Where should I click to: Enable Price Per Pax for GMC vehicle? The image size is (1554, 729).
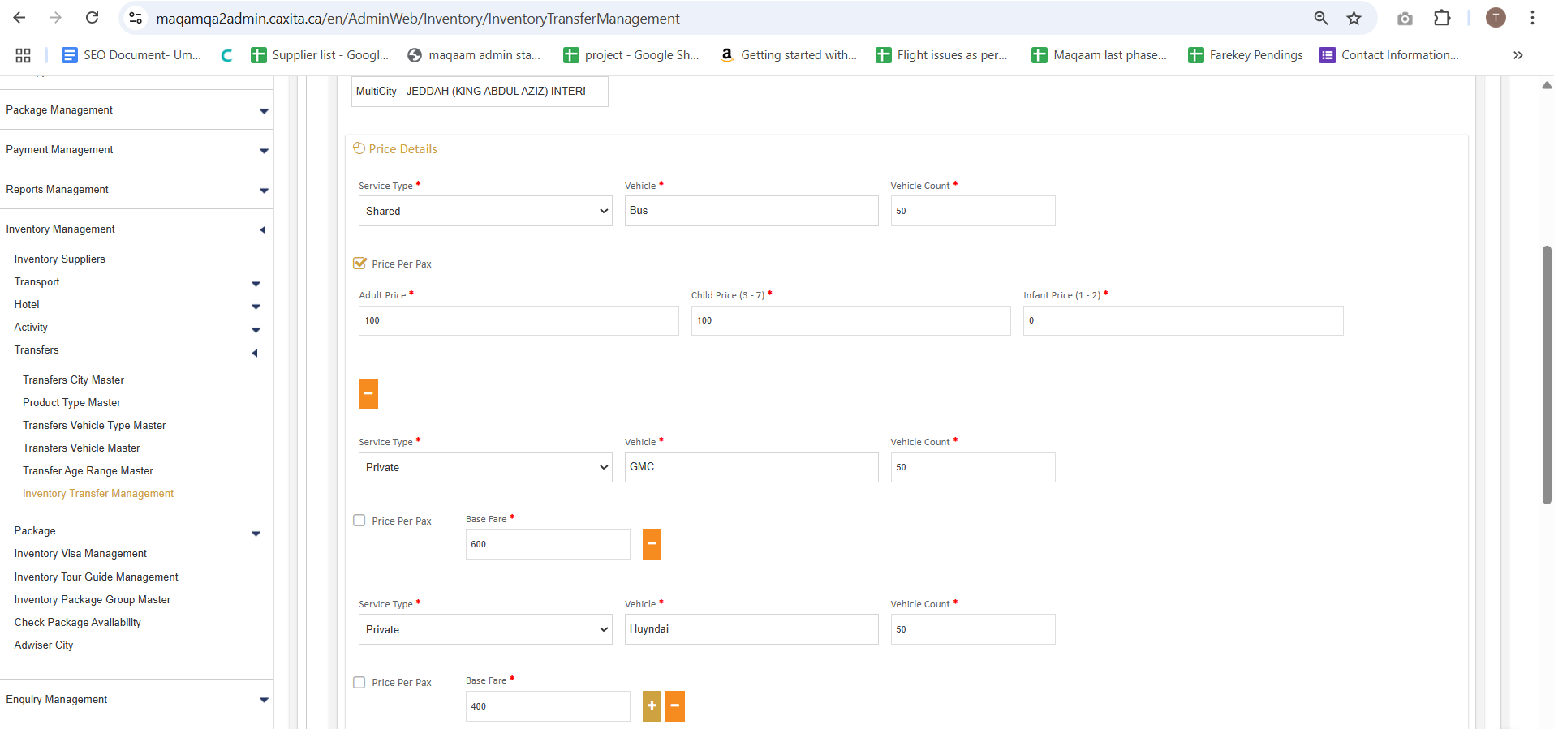click(x=359, y=521)
